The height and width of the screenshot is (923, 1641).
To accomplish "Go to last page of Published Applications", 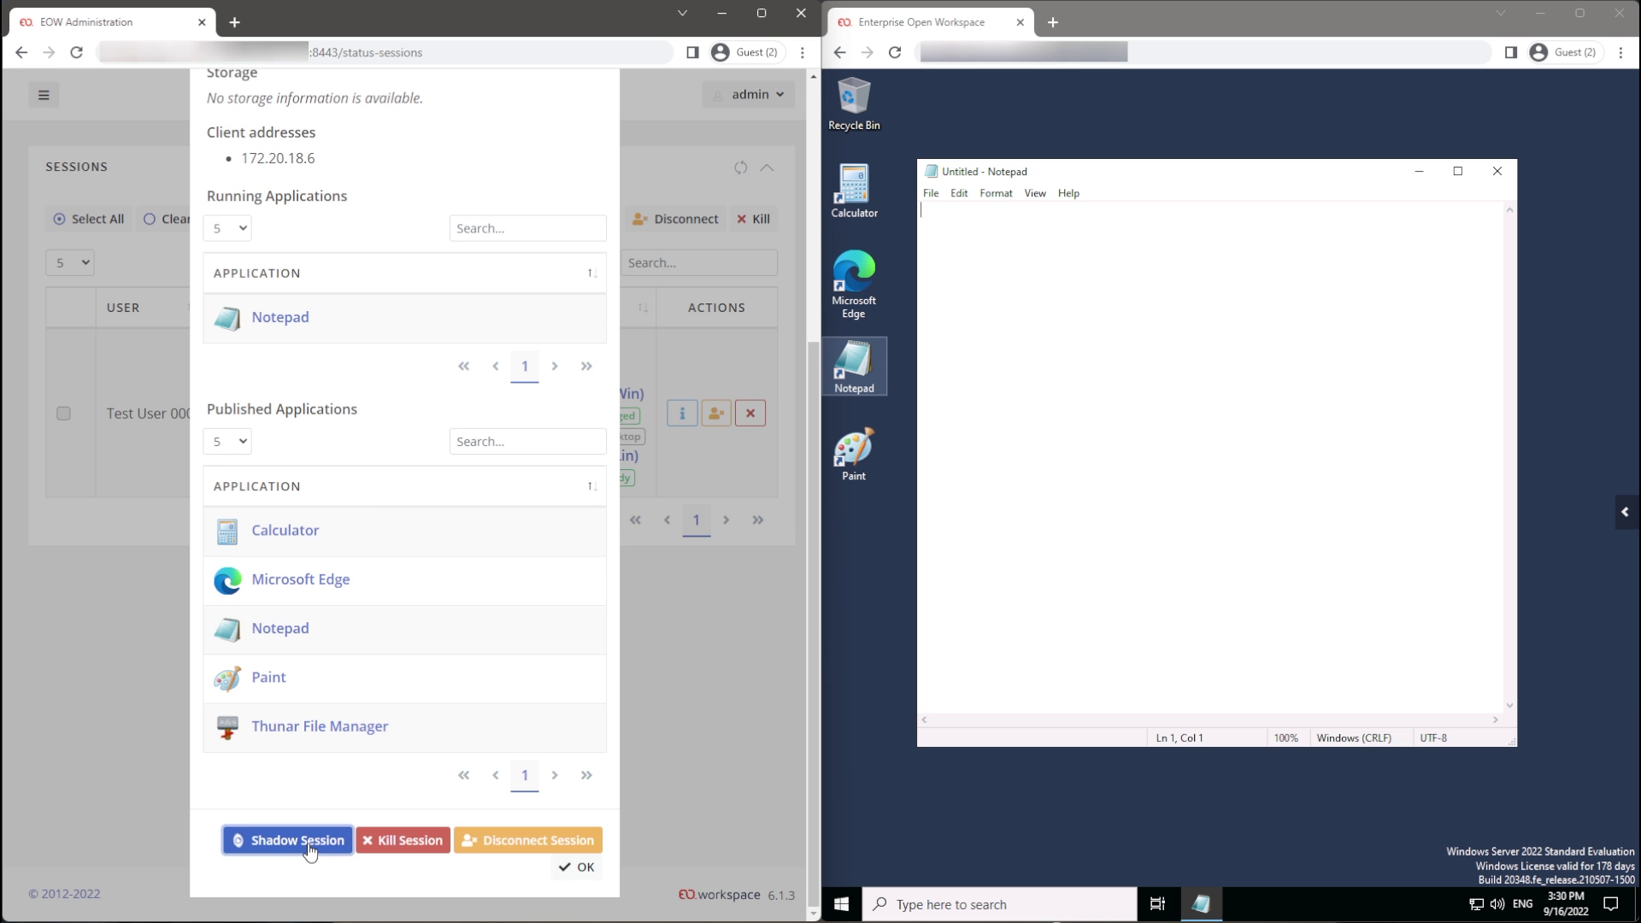I will click(586, 775).
